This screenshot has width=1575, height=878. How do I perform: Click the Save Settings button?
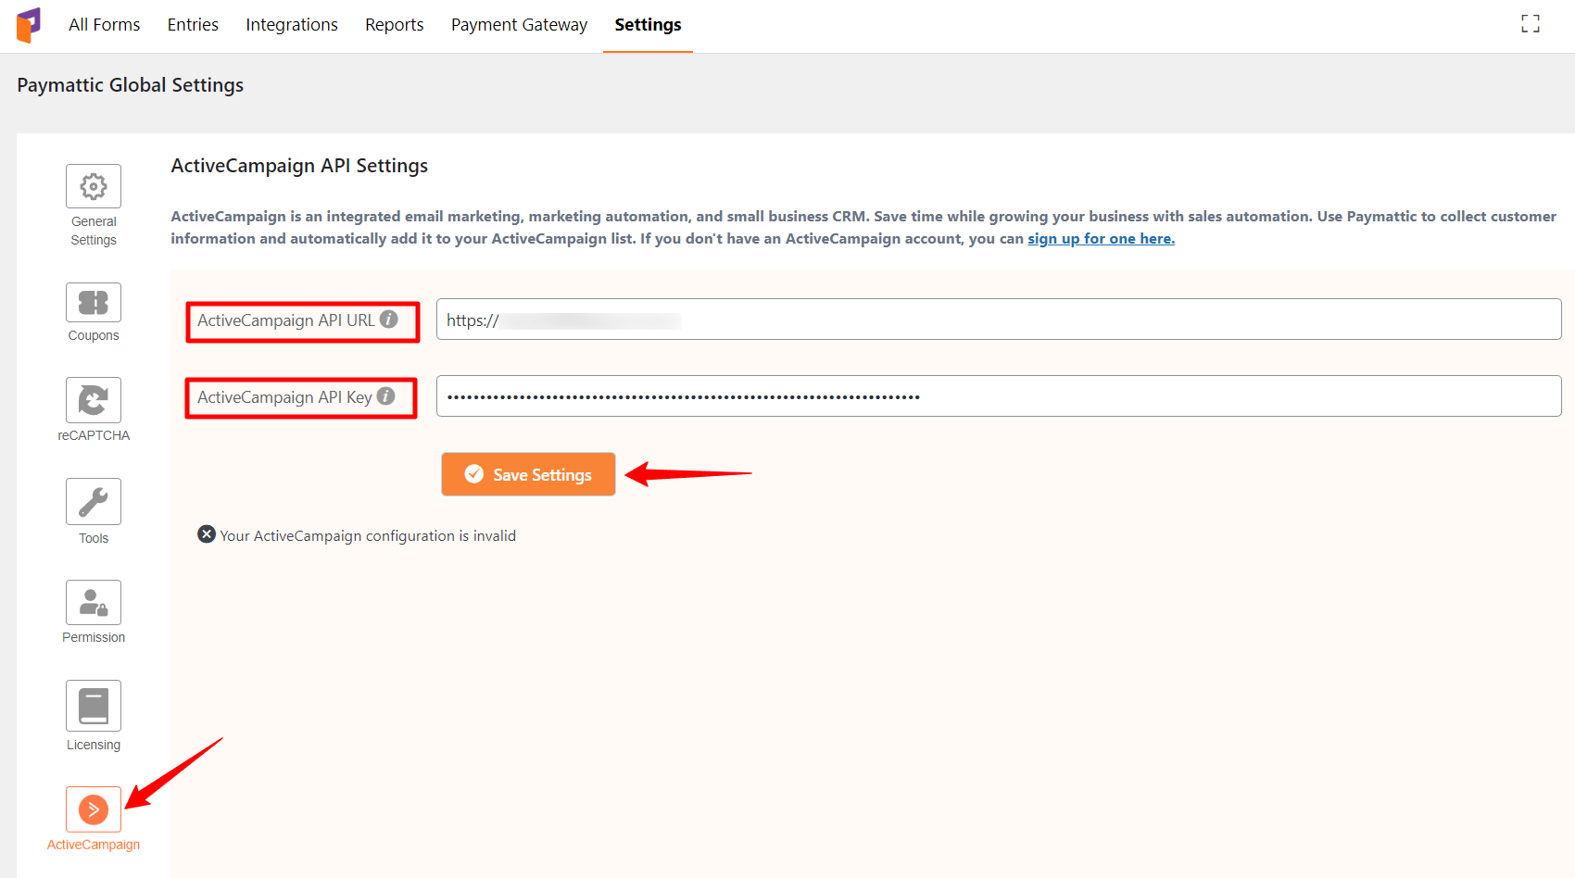click(528, 474)
